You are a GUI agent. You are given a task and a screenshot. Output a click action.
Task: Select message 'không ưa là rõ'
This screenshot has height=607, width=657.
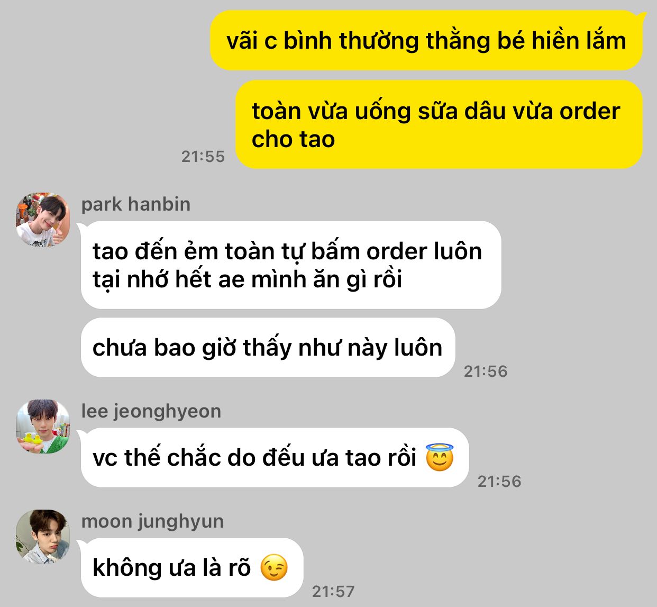coord(192,568)
